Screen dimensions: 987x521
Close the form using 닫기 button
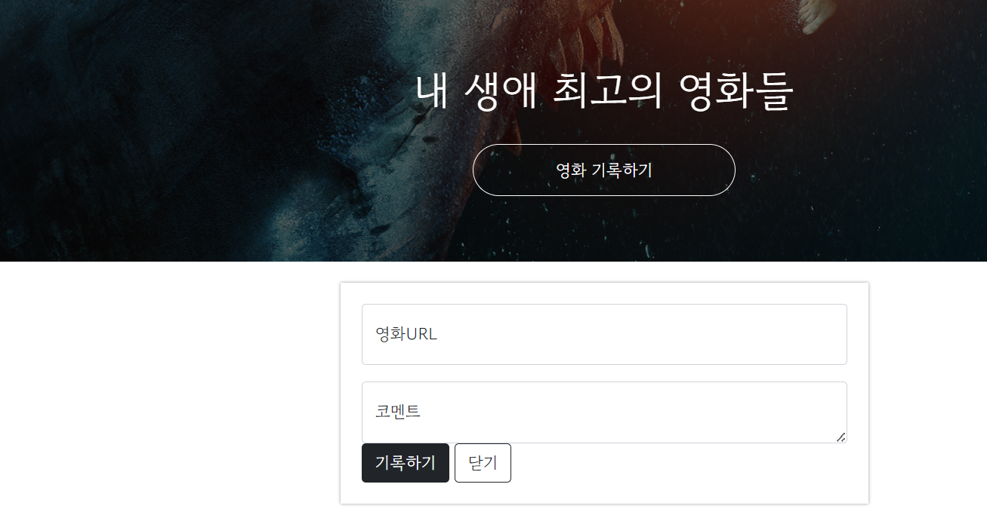coord(483,463)
